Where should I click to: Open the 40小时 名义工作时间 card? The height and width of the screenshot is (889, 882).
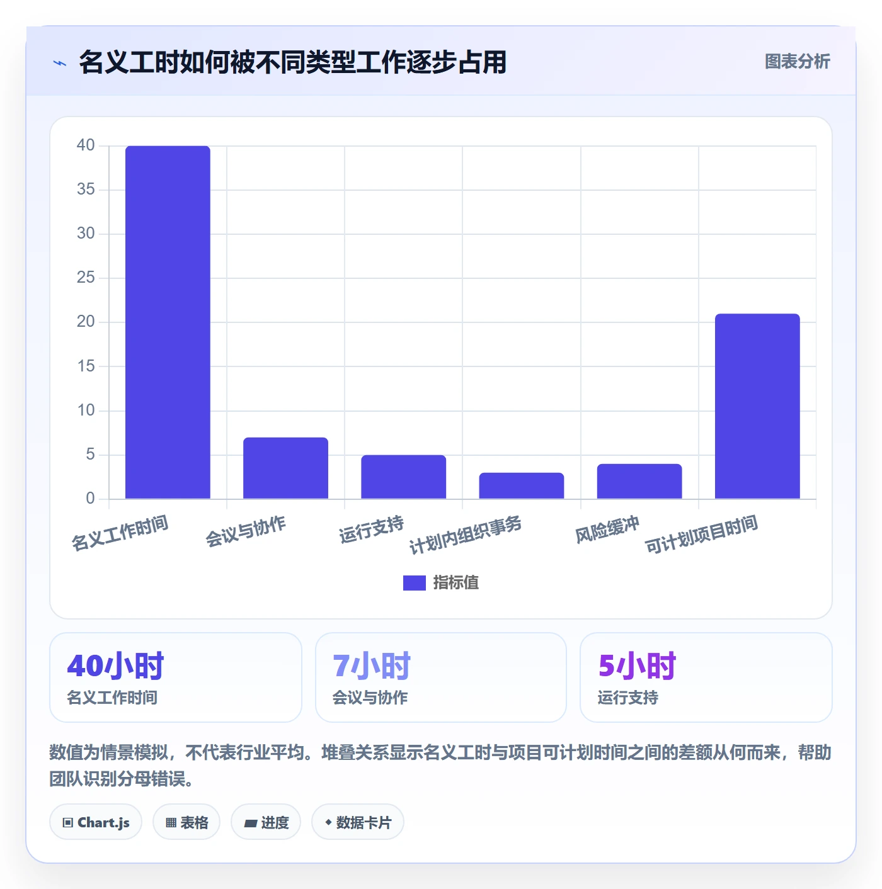point(176,677)
